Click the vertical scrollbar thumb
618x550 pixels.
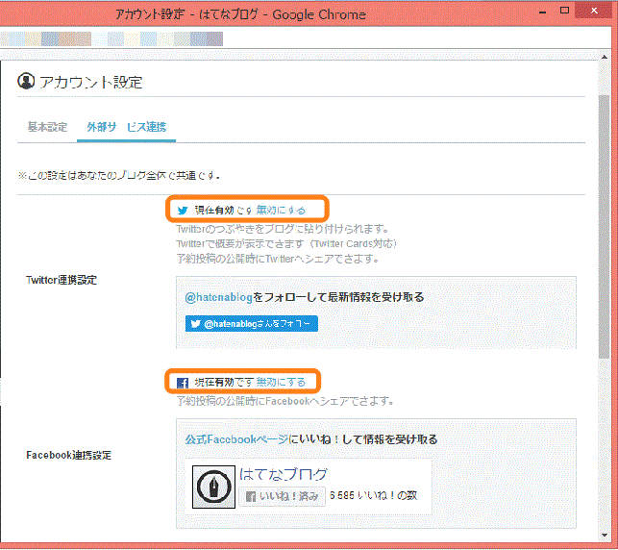coord(604,227)
